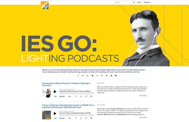Open the Apple Podcasts icon

pyautogui.click(x=102, y=76)
